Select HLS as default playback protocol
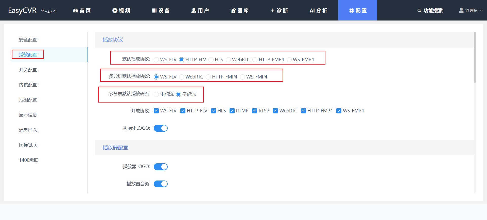The height and width of the screenshot is (220, 487). [x=211, y=60]
